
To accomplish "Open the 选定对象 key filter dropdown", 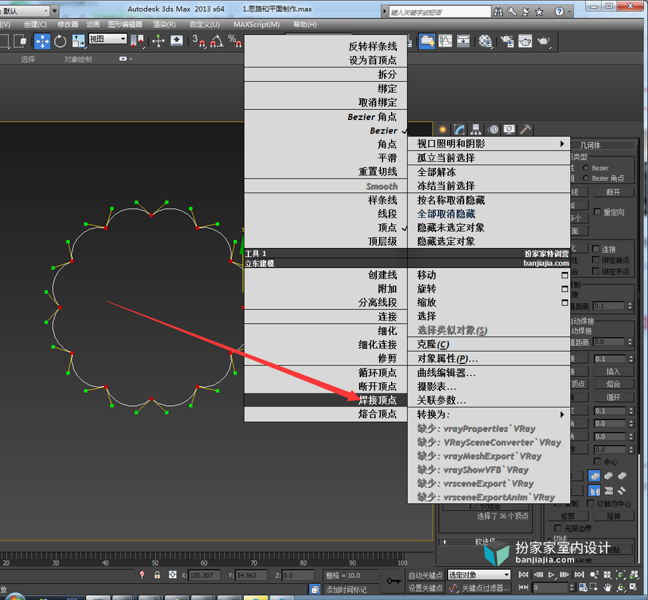I will [x=480, y=575].
